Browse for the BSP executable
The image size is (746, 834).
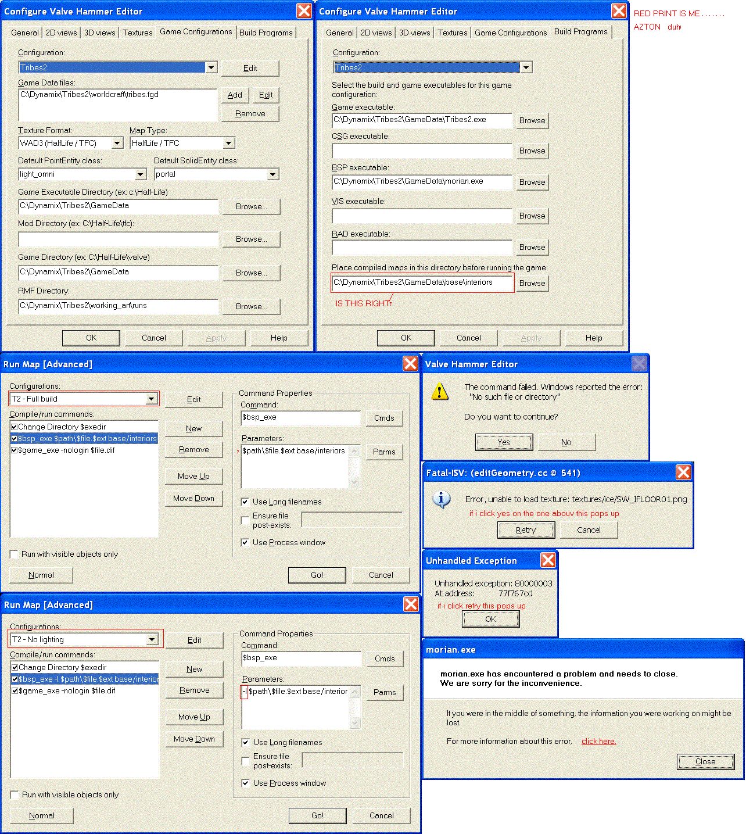pyautogui.click(x=532, y=182)
